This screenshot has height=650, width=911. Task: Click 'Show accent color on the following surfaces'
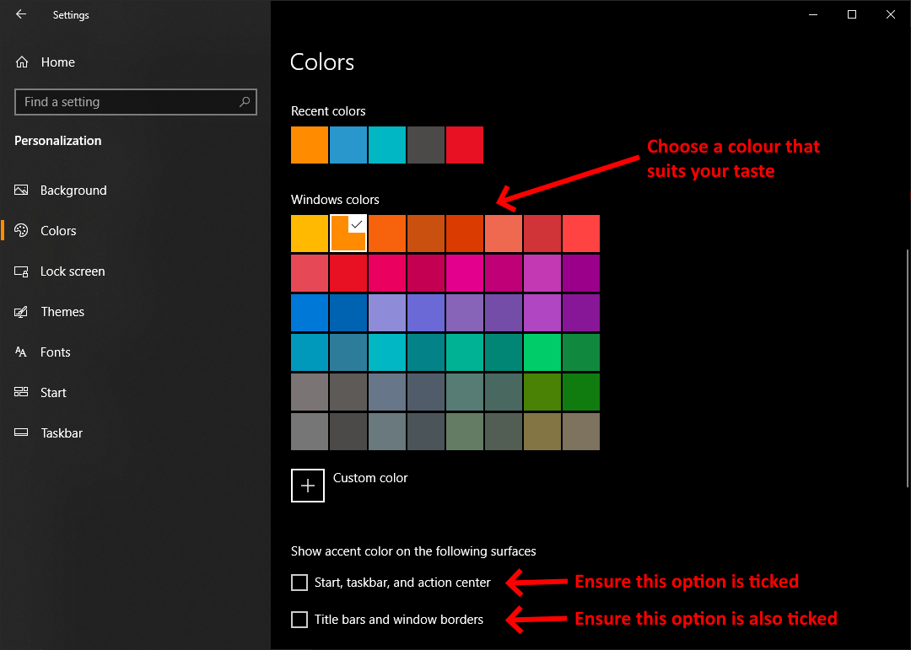[413, 551]
